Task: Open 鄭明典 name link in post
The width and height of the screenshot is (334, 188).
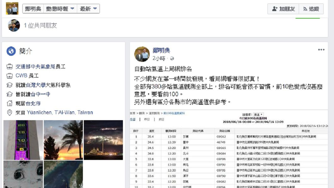Action: pyautogui.click(x=161, y=50)
